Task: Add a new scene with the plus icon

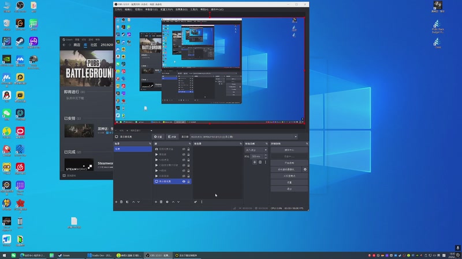Action: click(116, 202)
